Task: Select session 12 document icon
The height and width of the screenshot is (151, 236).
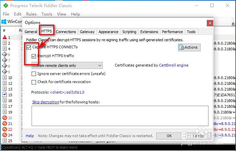Action: pyautogui.click(x=5, y=83)
